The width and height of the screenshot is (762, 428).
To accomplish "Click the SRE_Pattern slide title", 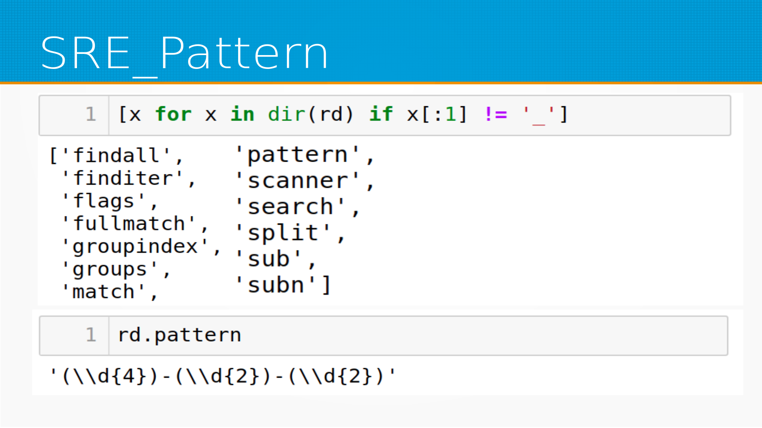I will [x=185, y=53].
